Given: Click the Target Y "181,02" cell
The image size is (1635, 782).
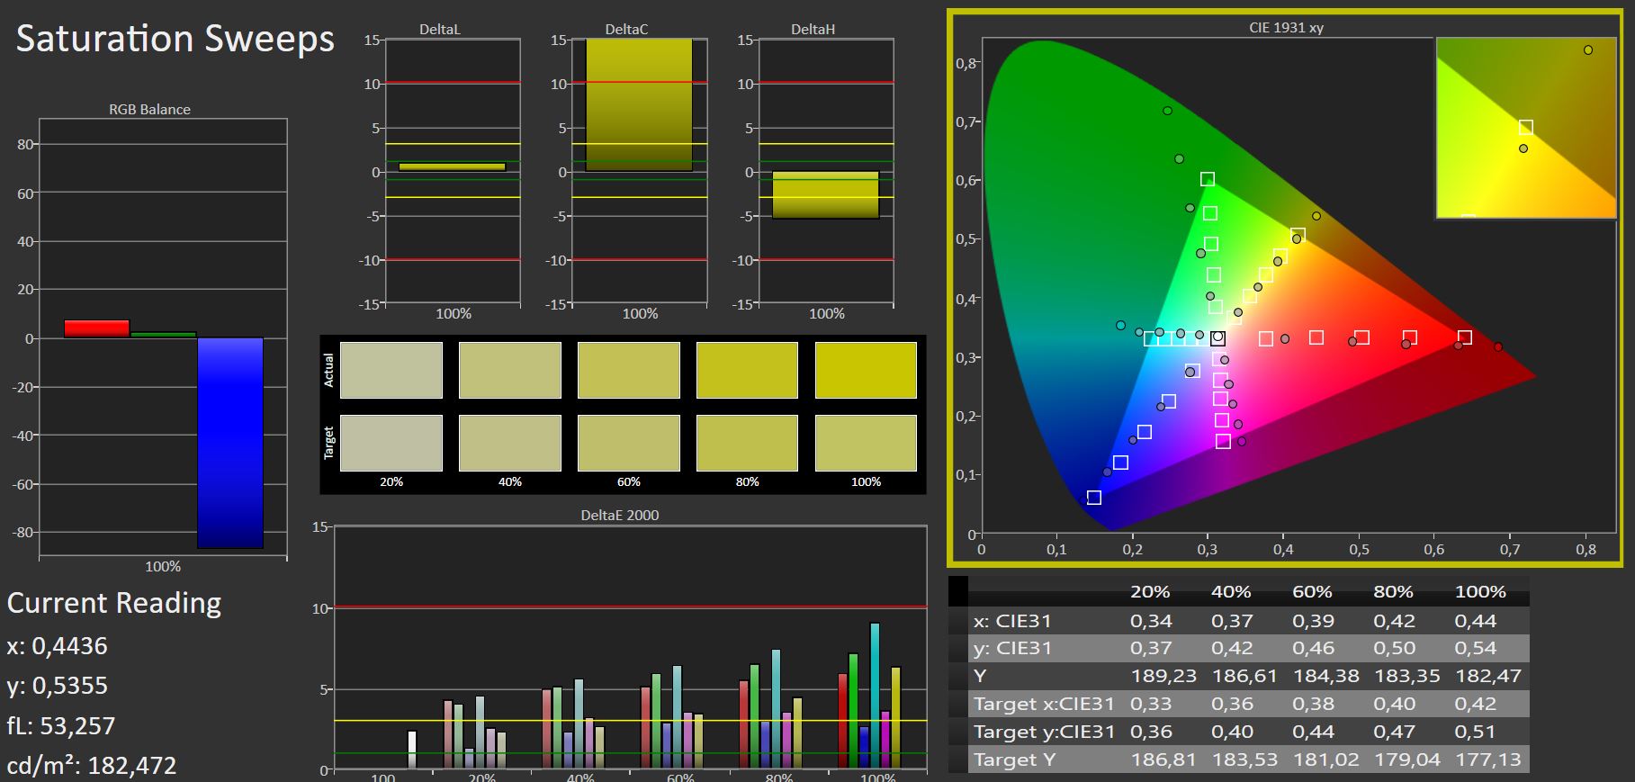Looking at the screenshot, I should 1325,760.
